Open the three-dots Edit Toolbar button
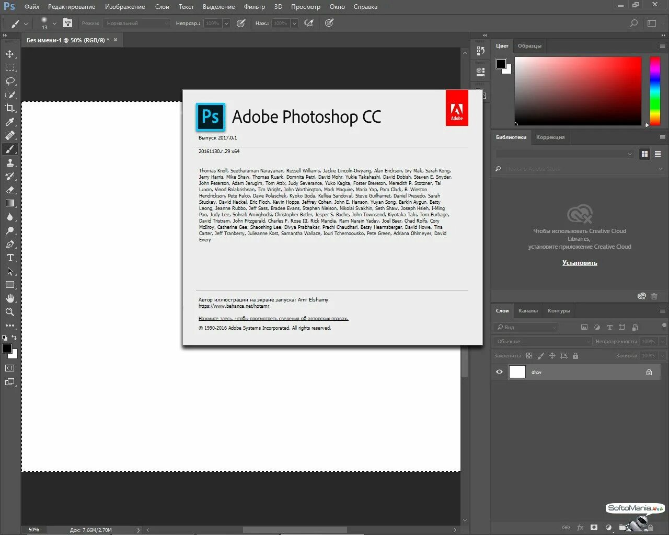 point(10,325)
